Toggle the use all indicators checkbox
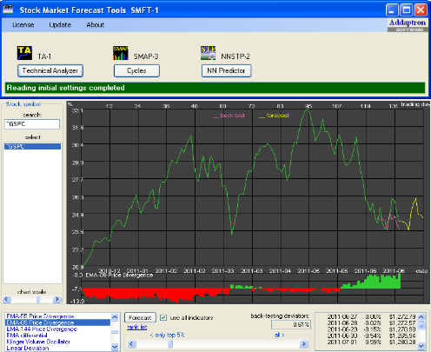The image size is (431, 352). coord(163,317)
